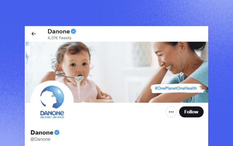Viewport: 233px width, 146px height.
Task: Select the @Danone handle text
Action: [40, 139]
